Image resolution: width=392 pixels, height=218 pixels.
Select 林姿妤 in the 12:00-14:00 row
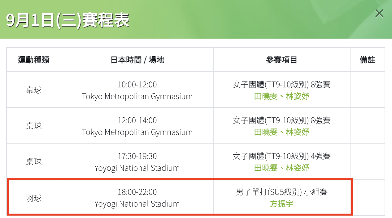pos(297,132)
